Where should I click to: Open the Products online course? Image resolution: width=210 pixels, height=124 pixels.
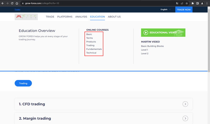tap(91, 42)
